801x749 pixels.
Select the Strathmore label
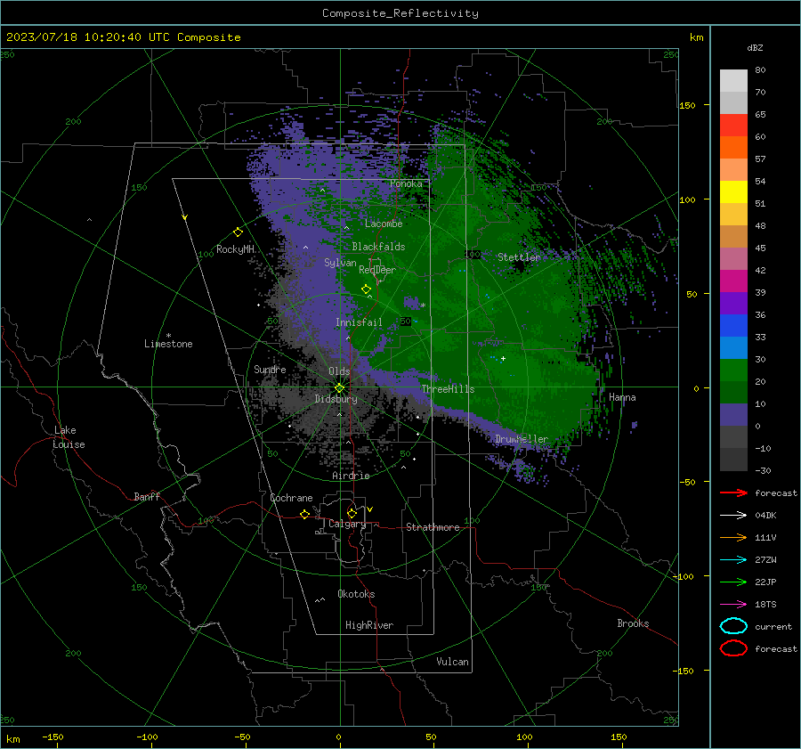[x=433, y=527]
